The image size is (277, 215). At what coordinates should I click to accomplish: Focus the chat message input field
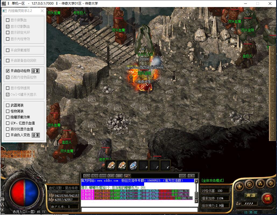coord(139,210)
